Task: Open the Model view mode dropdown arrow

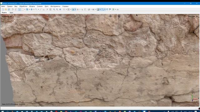Action: (x=75, y=9)
